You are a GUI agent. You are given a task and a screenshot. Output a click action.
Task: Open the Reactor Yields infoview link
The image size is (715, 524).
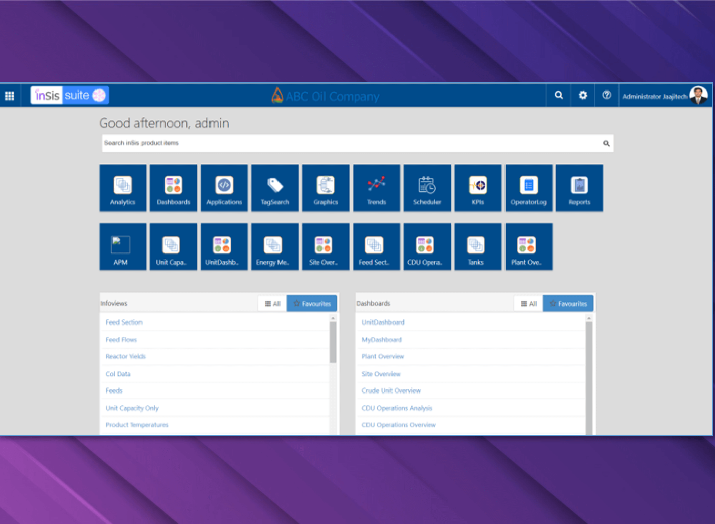point(126,356)
